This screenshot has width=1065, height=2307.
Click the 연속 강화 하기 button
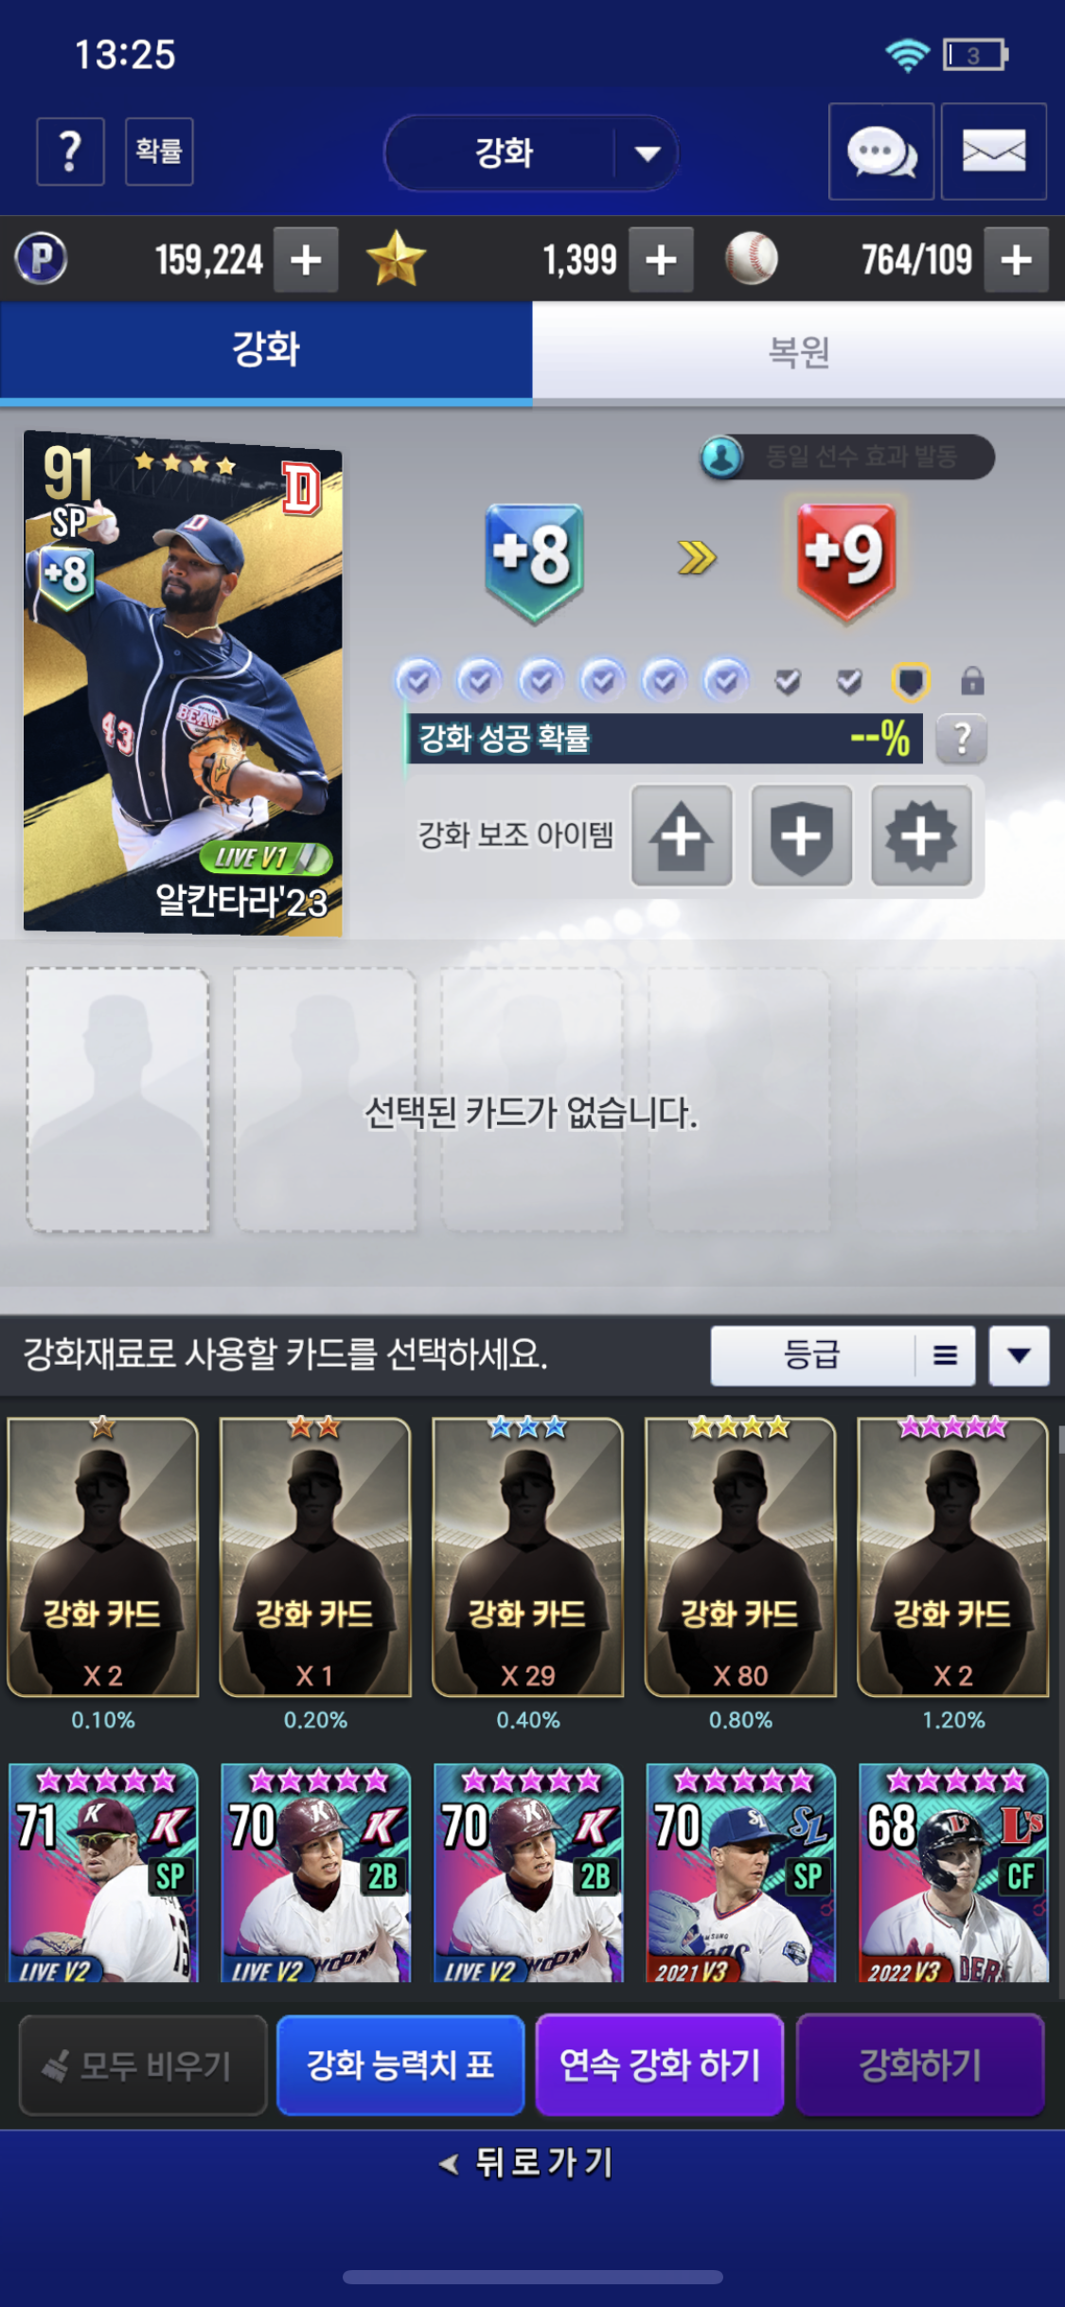pyautogui.click(x=660, y=2065)
